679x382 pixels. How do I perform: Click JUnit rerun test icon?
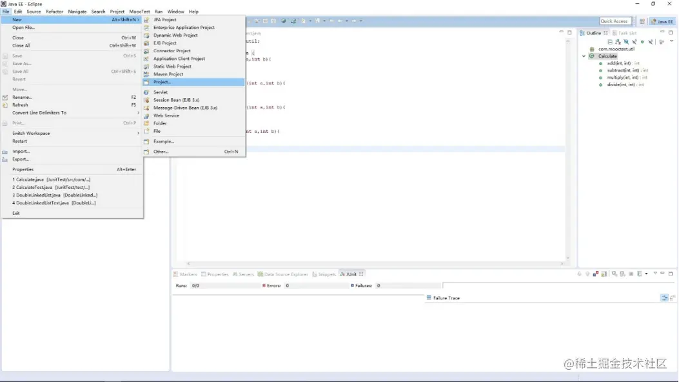615,274
